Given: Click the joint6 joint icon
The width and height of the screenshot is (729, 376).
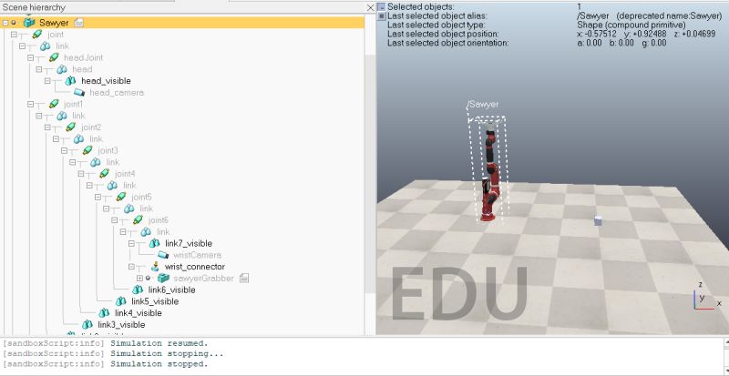Looking at the screenshot, I should click(x=138, y=219).
